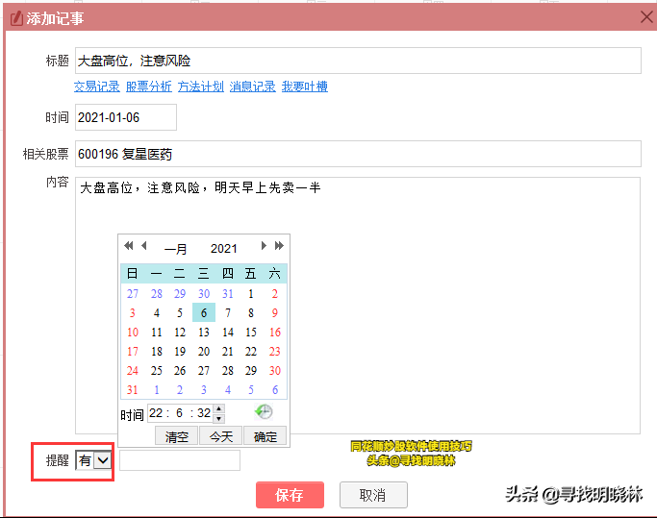This screenshot has height=518, width=657.
Task: Select December 27 in first row
Action: [x=133, y=293]
